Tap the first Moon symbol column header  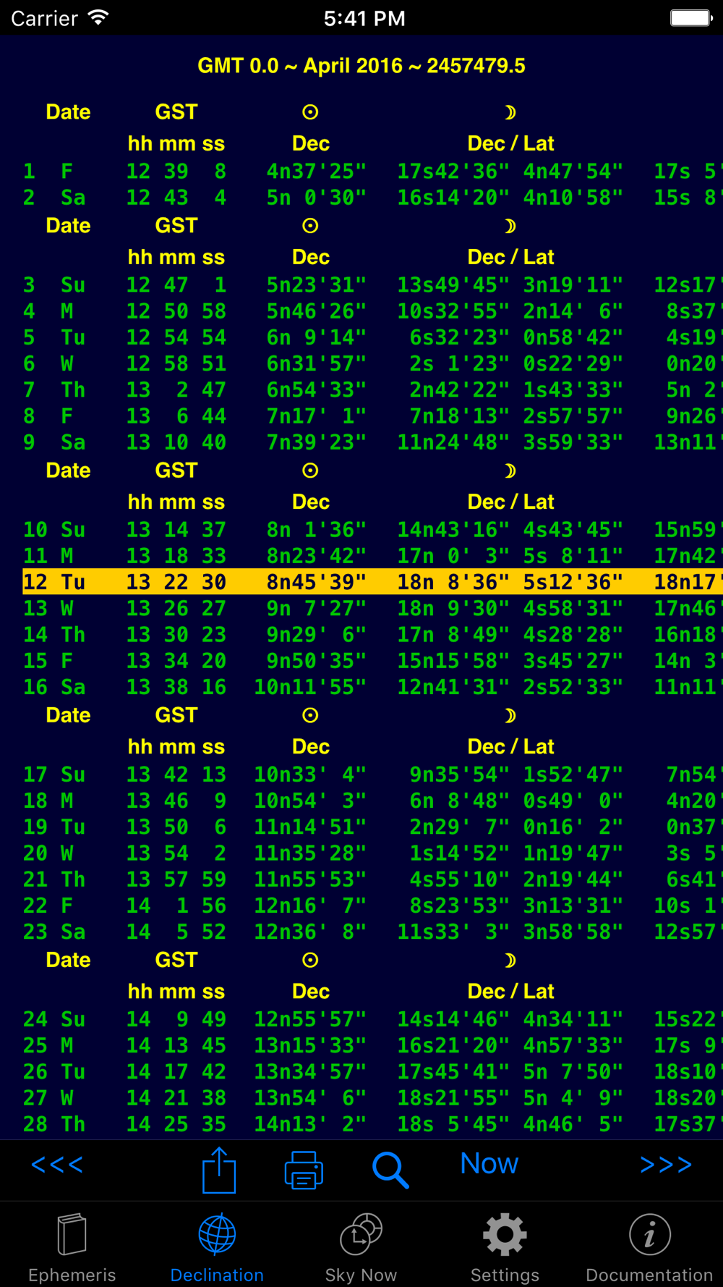510,112
